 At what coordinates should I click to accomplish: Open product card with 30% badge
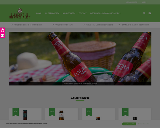135,114
